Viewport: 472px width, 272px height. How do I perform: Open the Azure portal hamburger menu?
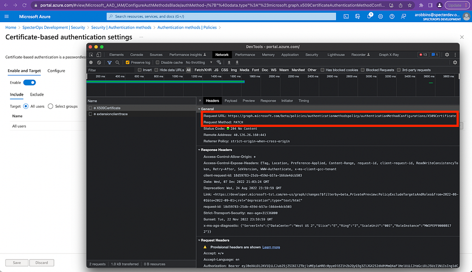coord(6,17)
